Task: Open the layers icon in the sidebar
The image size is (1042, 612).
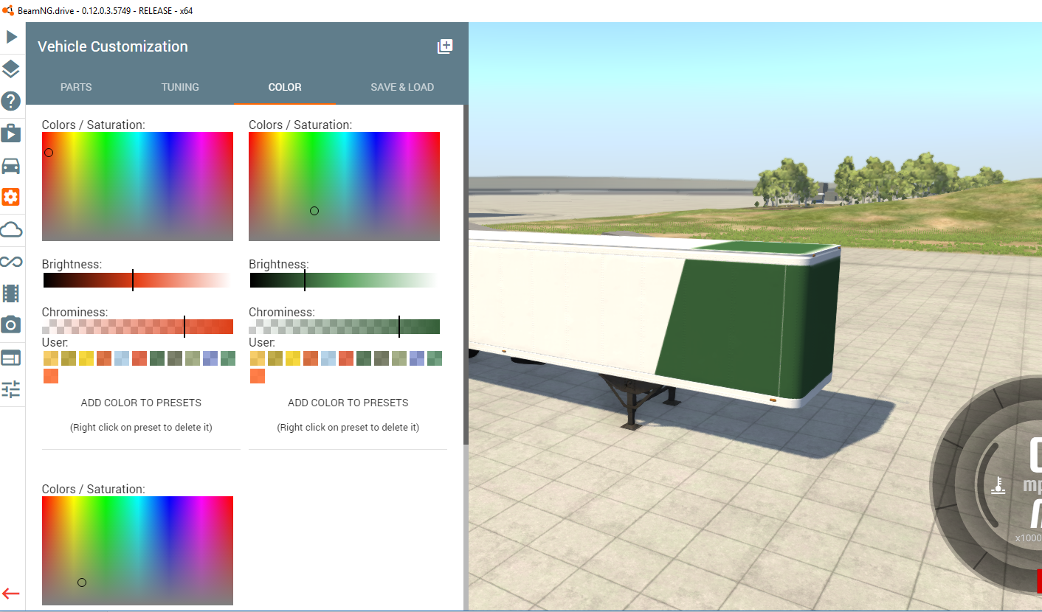Action: (x=11, y=69)
